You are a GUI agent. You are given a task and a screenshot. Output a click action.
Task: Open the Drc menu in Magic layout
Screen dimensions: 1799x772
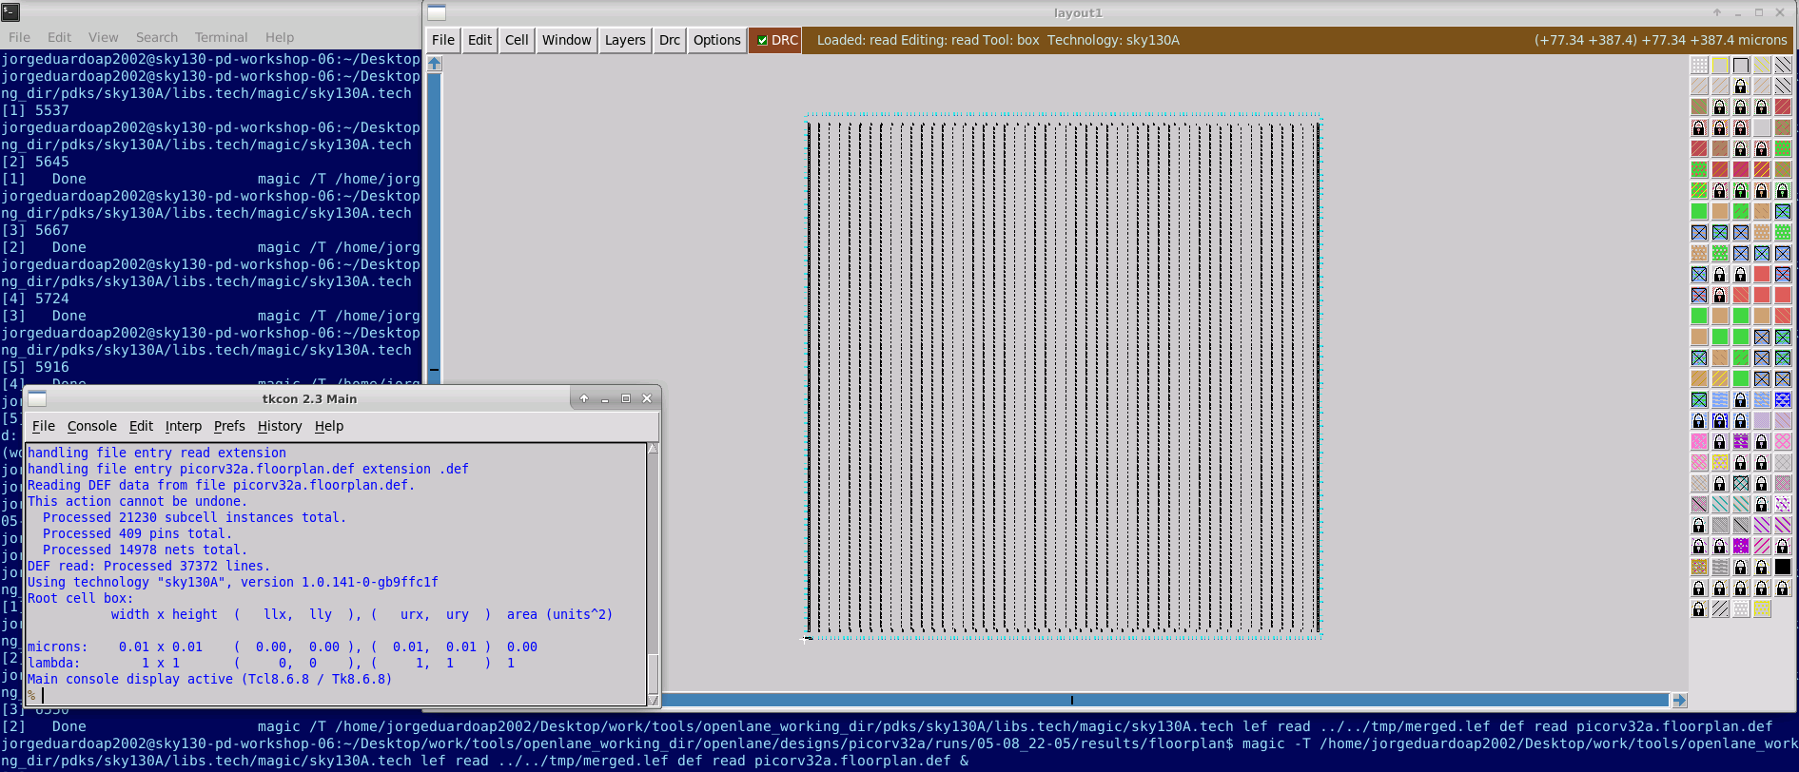(670, 40)
